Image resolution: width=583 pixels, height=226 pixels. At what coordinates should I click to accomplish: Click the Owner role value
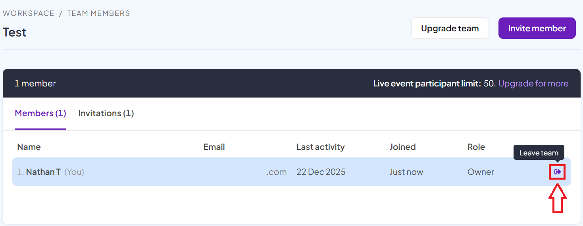pyautogui.click(x=481, y=172)
